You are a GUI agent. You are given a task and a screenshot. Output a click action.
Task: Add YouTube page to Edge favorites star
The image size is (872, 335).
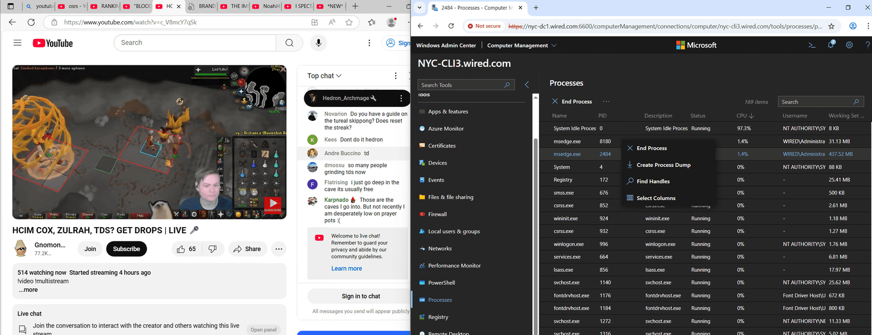click(x=349, y=22)
